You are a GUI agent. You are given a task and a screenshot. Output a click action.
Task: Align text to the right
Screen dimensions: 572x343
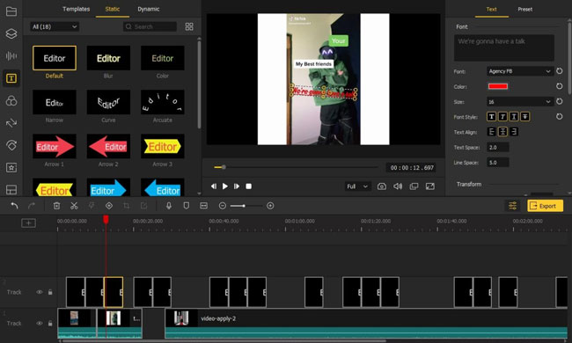point(514,132)
